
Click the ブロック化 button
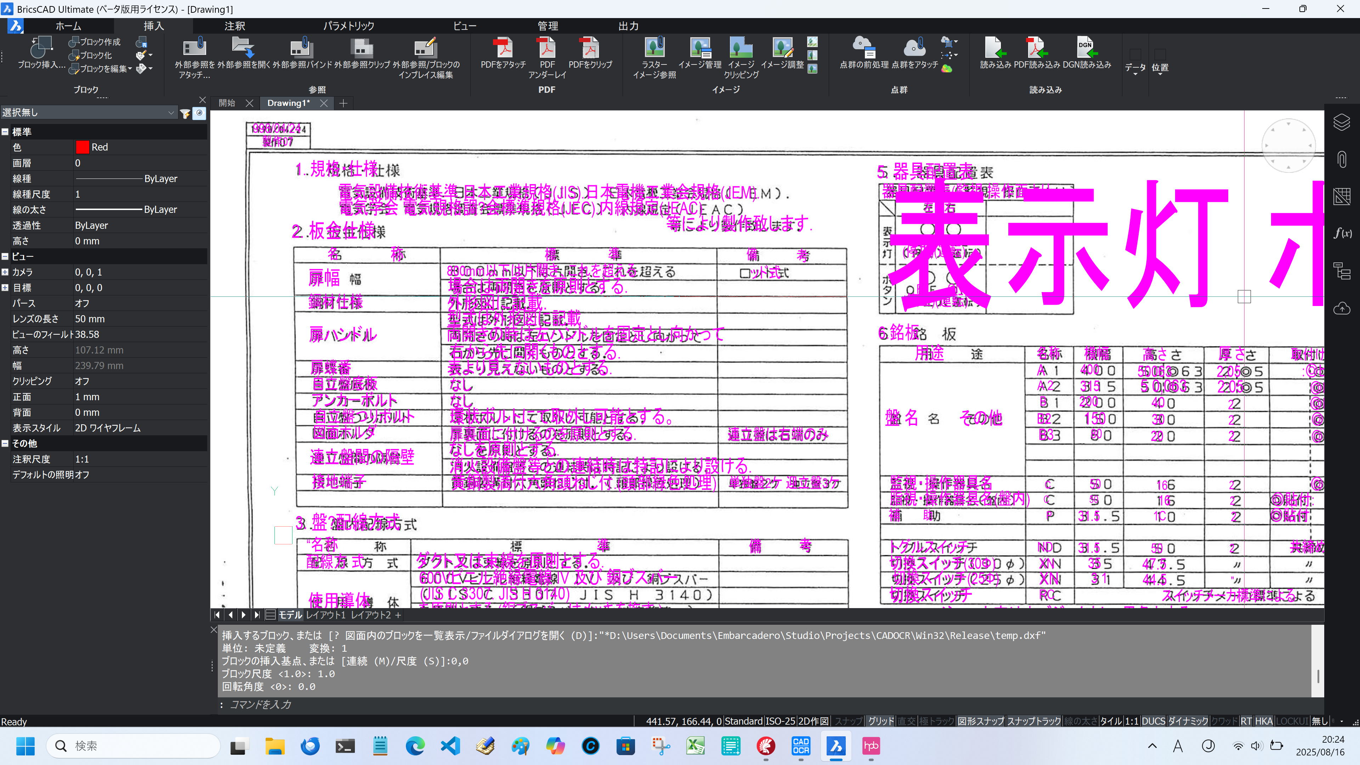coord(91,55)
